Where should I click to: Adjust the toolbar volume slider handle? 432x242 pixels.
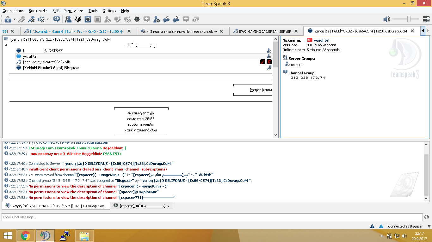pyautogui.click(x=409, y=19)
